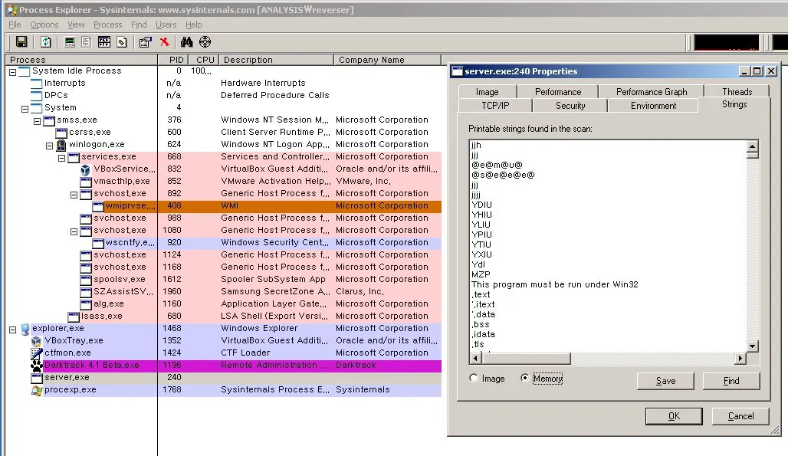Click the crosshair Find Window target icon
This screenshot has width=788, height=456.
pos(205,42)
